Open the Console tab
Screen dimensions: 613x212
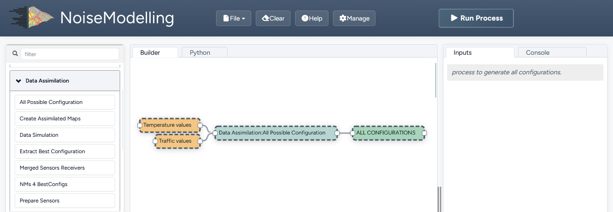tap(538, 52)
